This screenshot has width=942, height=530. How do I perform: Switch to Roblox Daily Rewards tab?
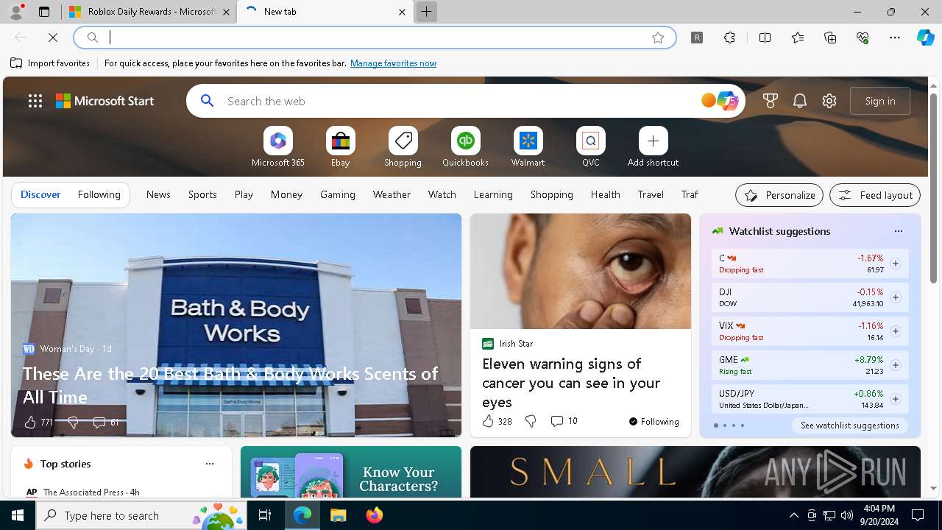click(x=149, y=12)
